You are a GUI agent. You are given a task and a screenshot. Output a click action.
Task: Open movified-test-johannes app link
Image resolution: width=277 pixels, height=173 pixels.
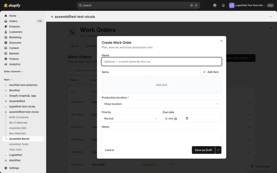pos(23,85)
